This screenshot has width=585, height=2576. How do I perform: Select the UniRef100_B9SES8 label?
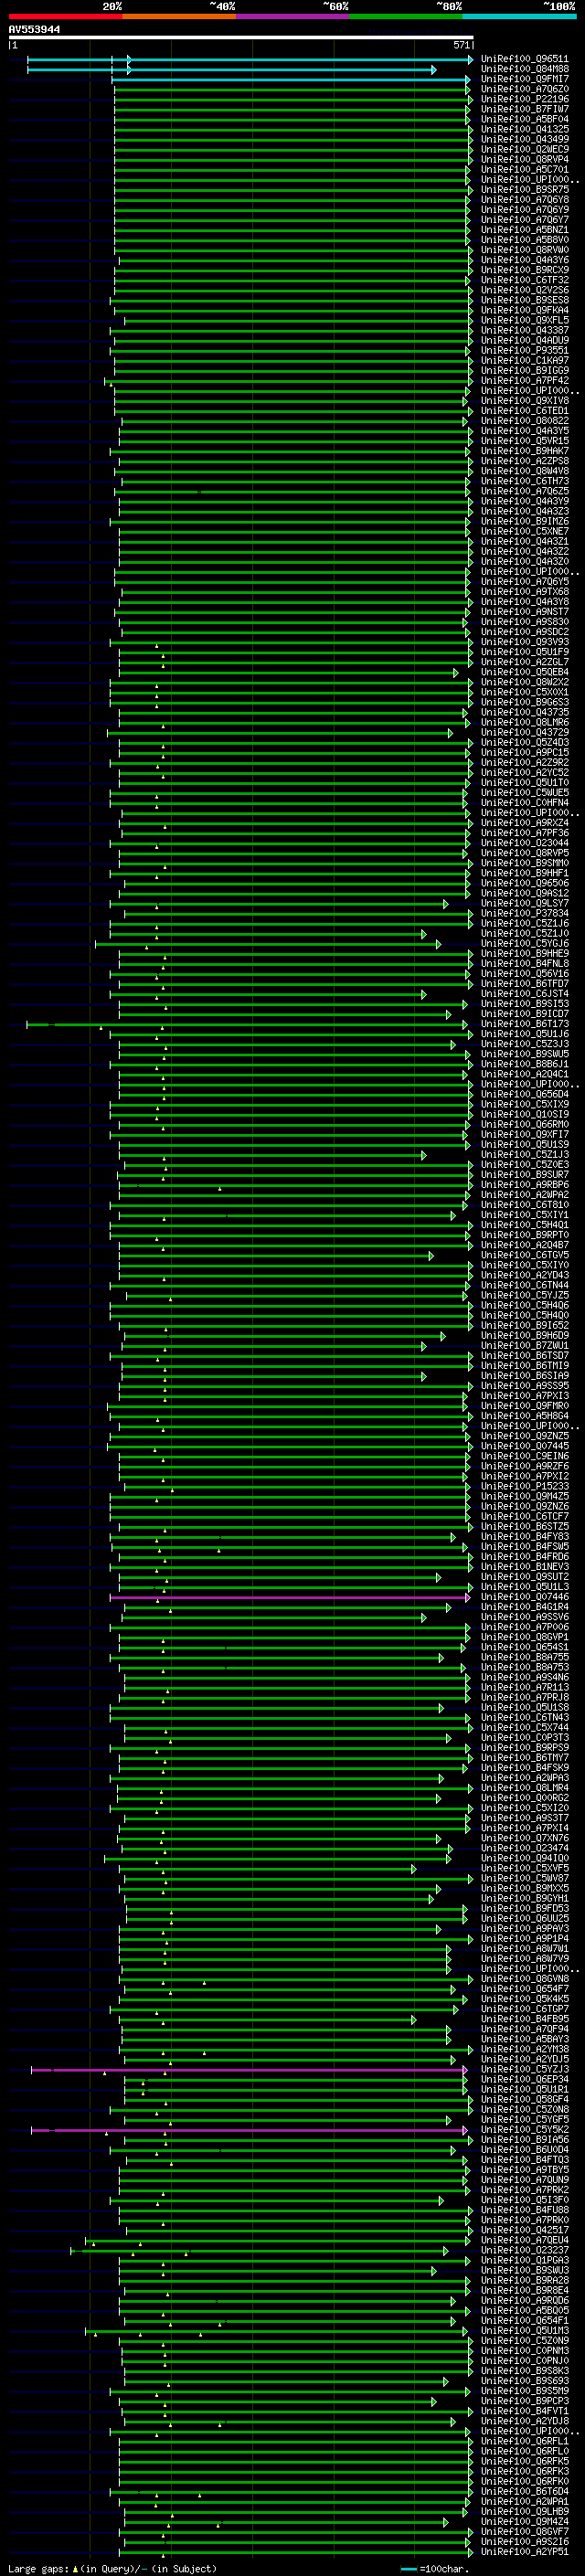pos(524,300)
